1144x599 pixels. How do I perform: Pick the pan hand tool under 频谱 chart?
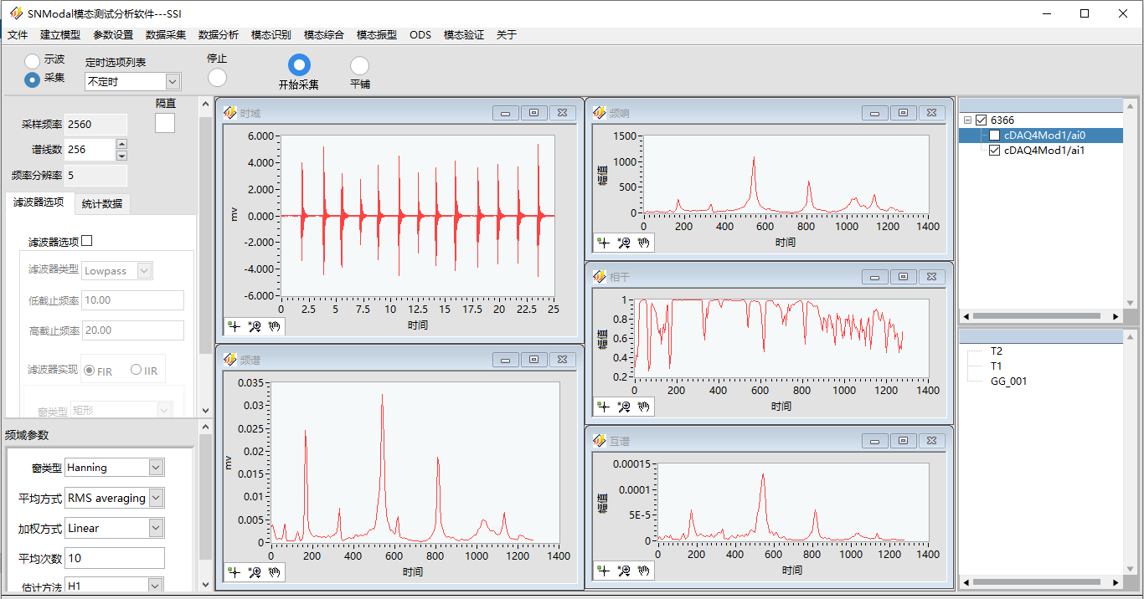(275, 572)
